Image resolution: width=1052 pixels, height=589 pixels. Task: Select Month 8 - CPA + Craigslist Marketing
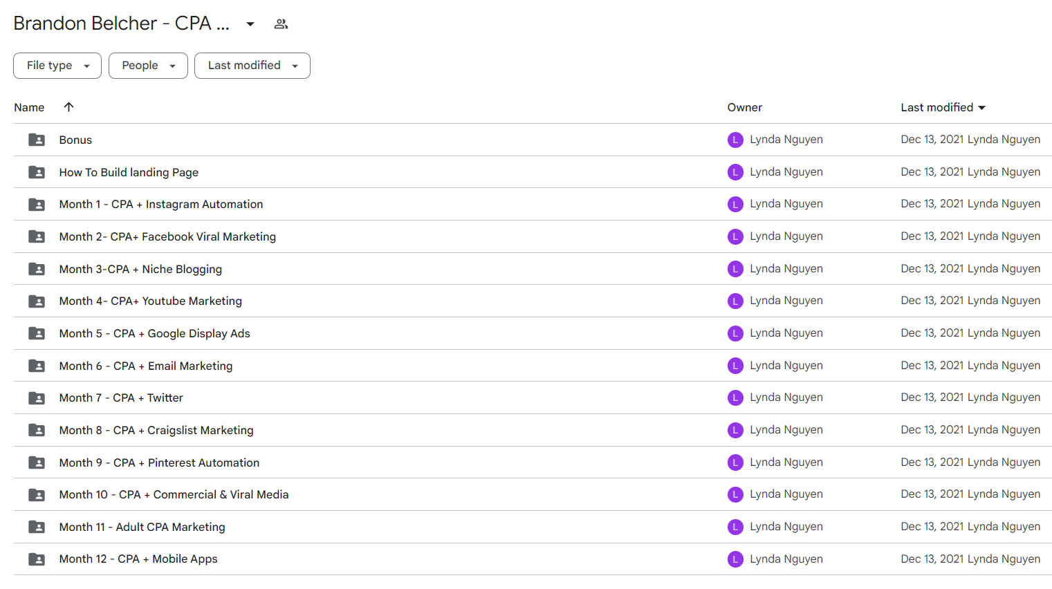click(x=156, y=430)
